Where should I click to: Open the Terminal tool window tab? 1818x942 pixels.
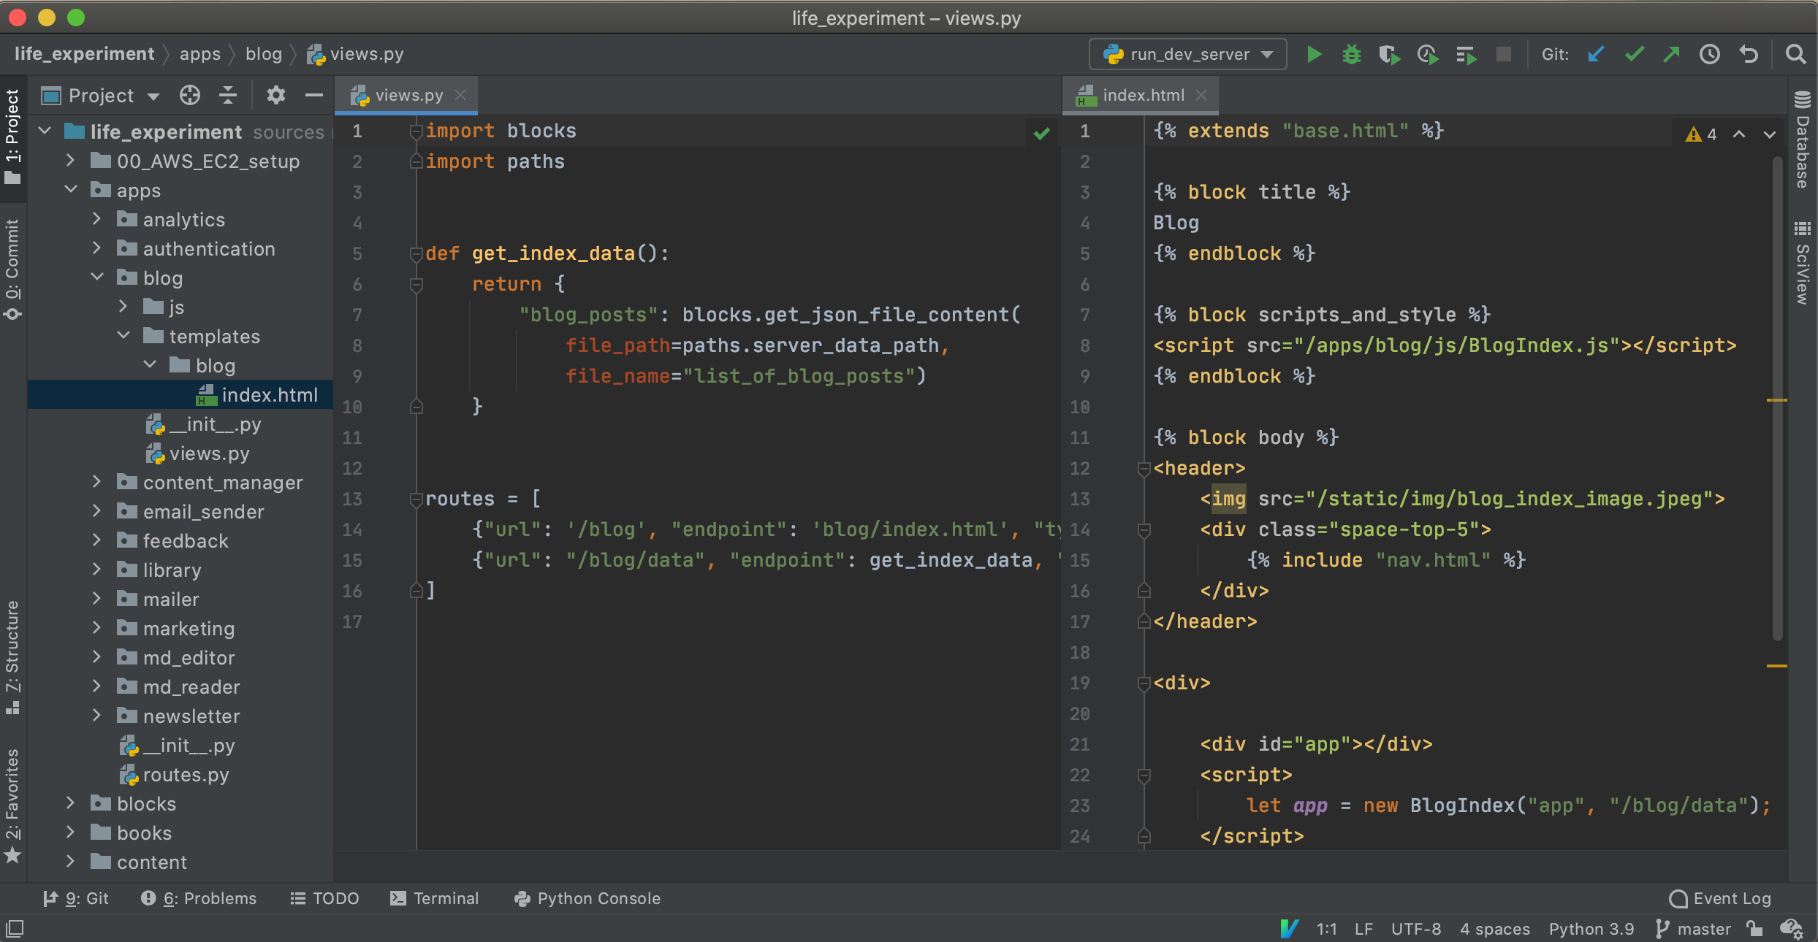pos(435,898)
